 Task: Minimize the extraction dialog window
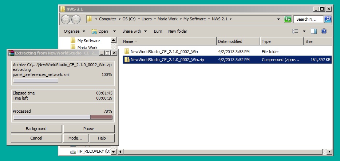[102, 53]
